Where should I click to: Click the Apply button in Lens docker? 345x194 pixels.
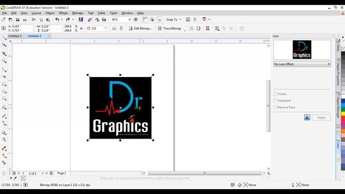pyautogui.click(x=321, y=117)
